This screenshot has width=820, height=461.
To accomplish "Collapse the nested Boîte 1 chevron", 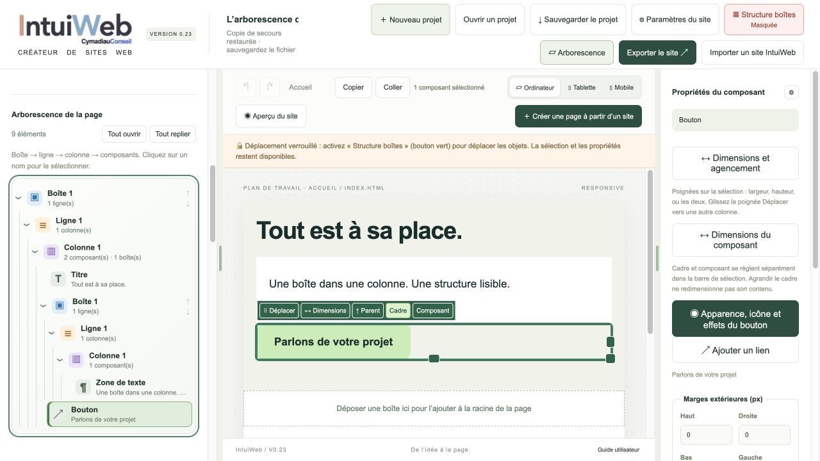I will pyautogui.click(x=43, y=305).
